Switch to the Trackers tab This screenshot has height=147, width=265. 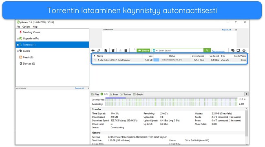(x=126, y=95)
